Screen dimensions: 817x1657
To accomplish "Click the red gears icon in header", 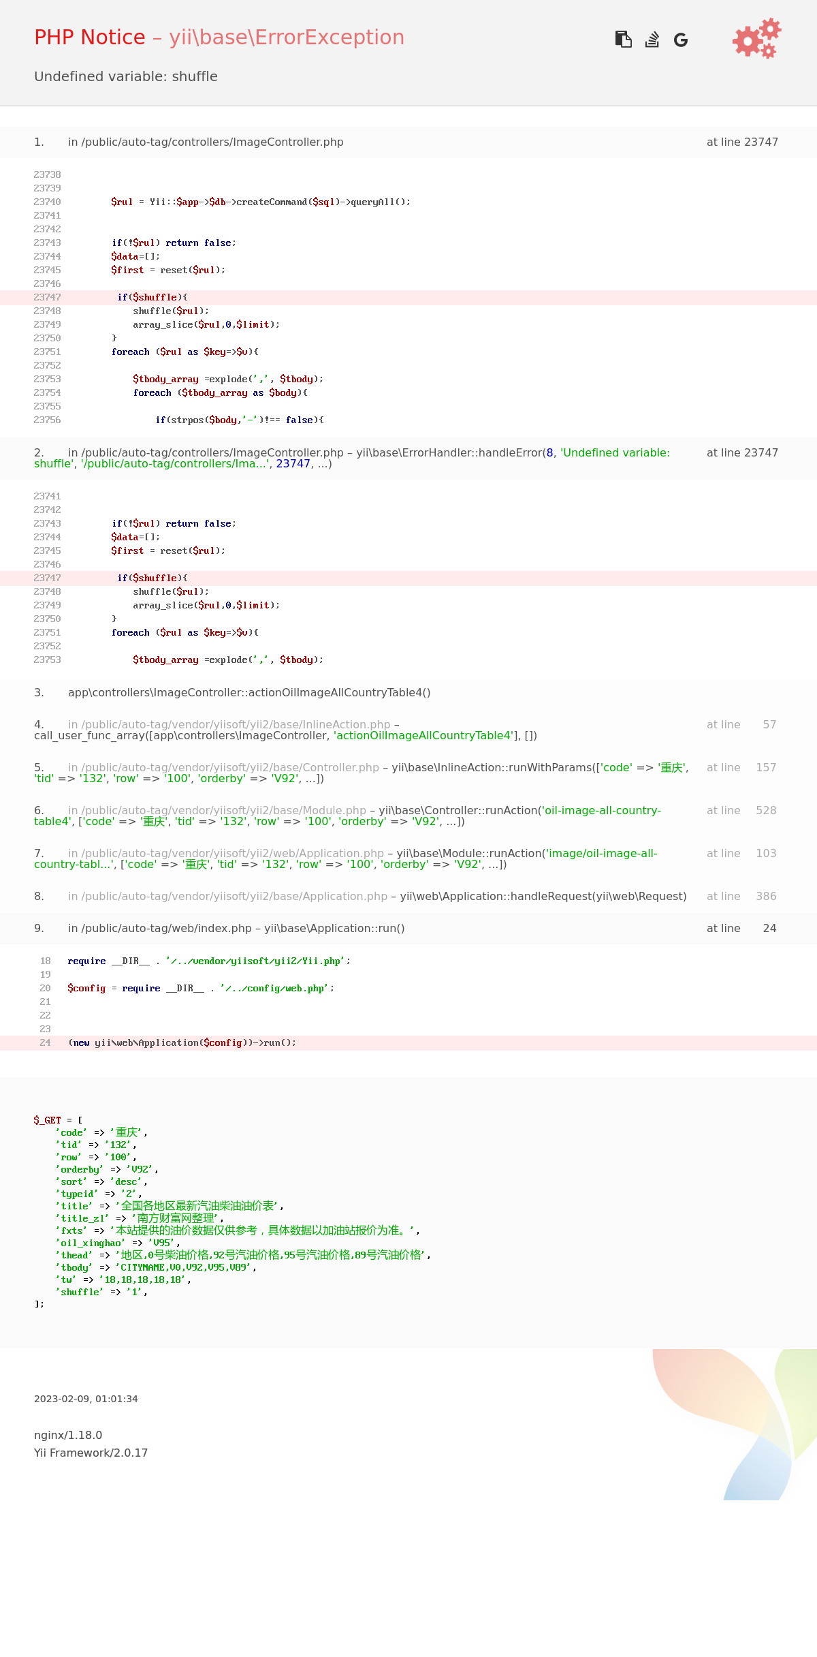I will (x=757, y=38).
